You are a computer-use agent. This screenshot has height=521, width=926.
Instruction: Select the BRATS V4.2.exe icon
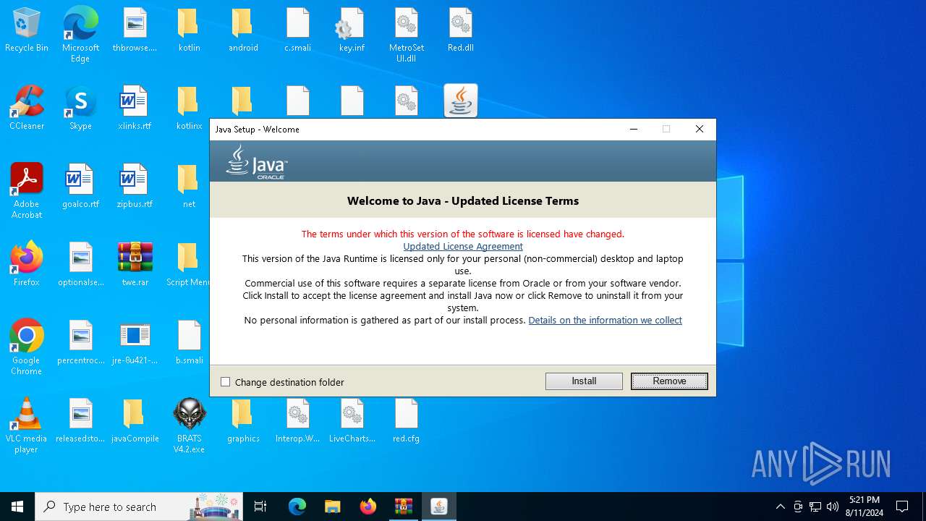(189, 425)
